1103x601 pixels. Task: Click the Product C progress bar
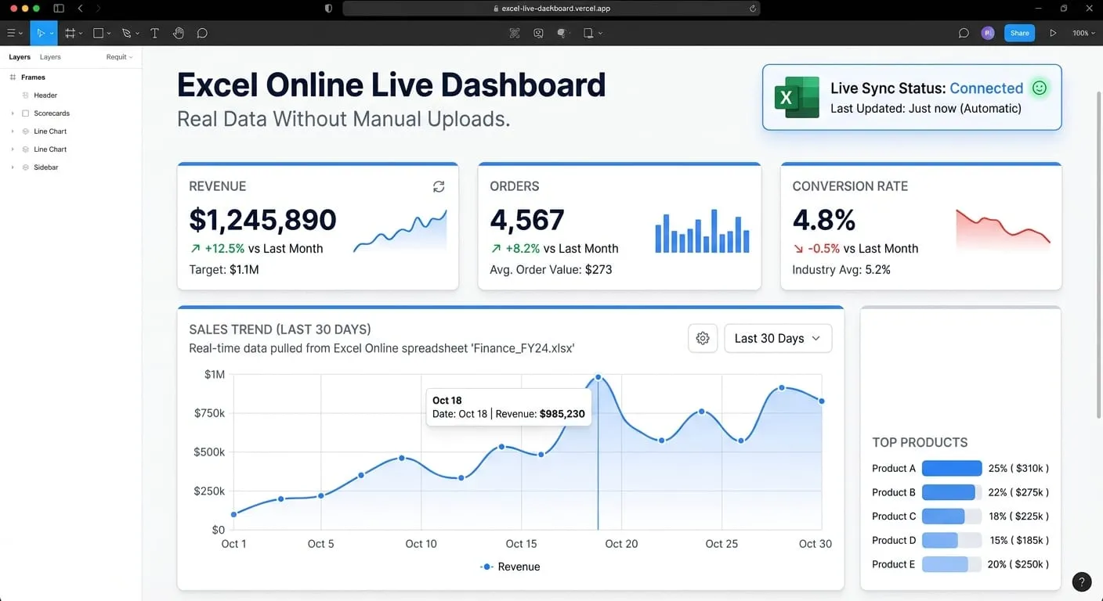point(952,516)
